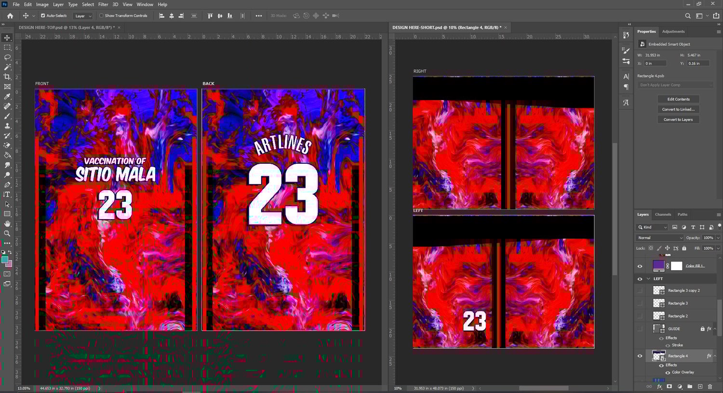
Task: Select the Healing Brush tool
Action: pyautogui.click(x=7, y=106)
